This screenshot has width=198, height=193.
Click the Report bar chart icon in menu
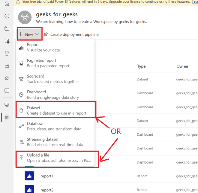(x=21, y=48)
